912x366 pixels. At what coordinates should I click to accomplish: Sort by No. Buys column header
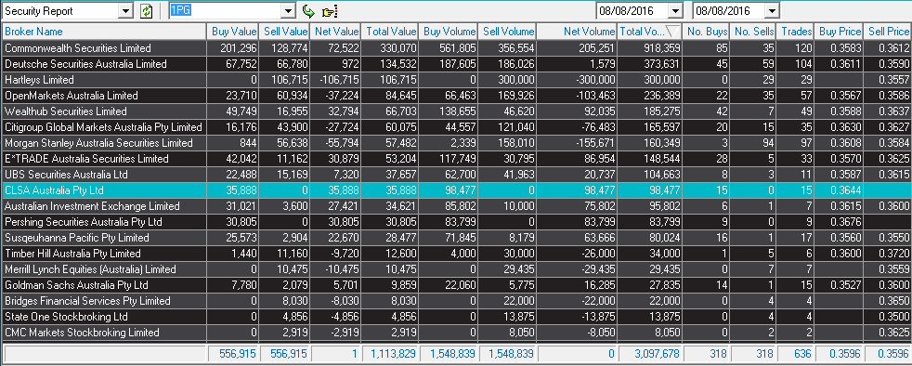[706, 32]
